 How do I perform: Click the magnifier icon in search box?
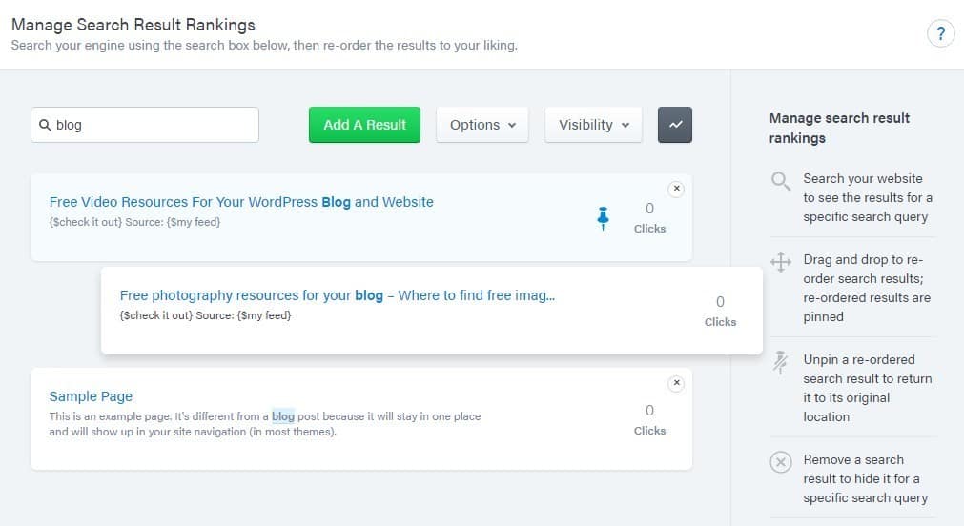click(45, 125)
